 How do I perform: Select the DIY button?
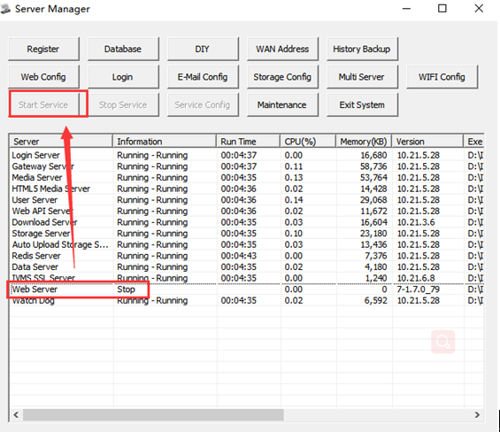(203, 50)
